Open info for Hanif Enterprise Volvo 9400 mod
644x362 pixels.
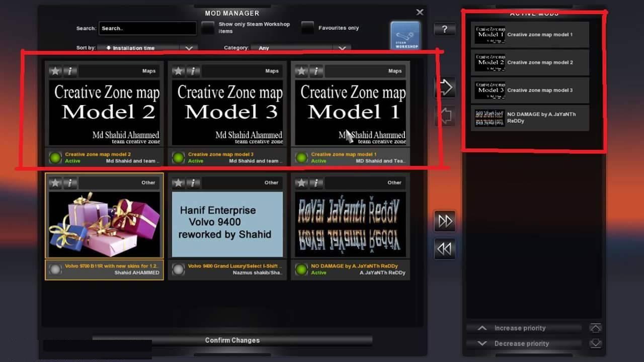pos(193,183)
